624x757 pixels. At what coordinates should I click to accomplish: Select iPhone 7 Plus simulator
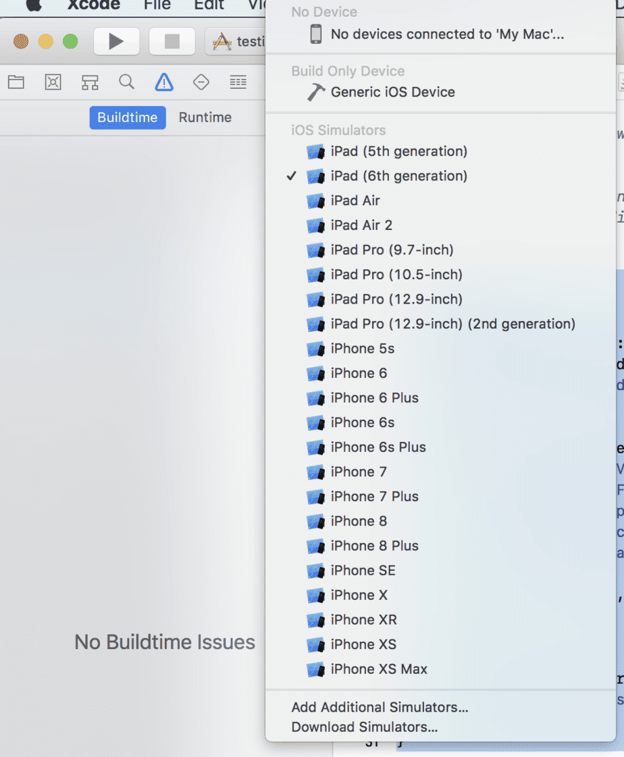440,497
